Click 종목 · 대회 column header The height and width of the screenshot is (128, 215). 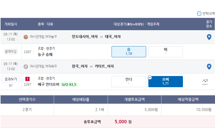(x=45, y=24)
